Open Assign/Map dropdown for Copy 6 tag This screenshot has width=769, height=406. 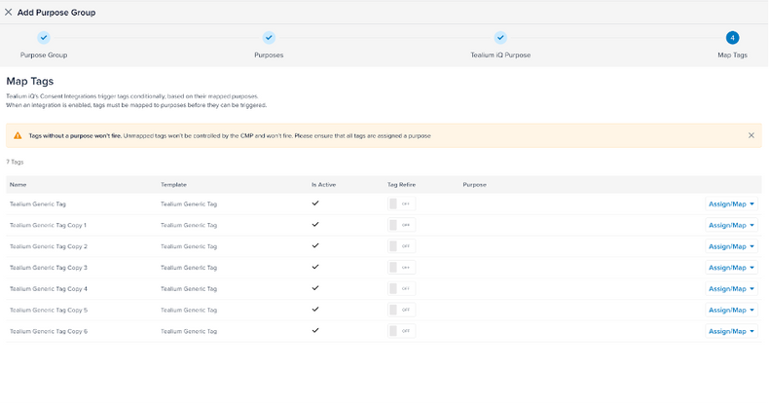tap(731, 331)
